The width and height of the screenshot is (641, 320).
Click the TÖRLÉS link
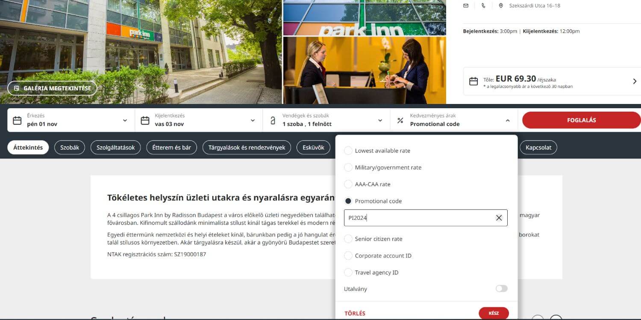click(x=355, y=313)
